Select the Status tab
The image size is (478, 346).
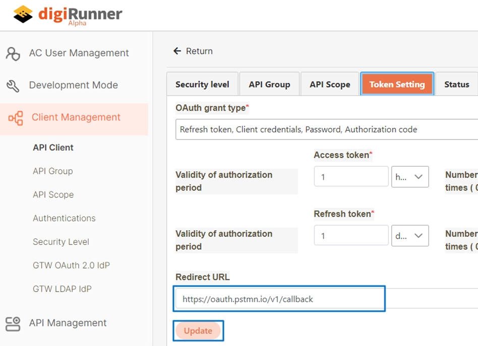(456, 85)
